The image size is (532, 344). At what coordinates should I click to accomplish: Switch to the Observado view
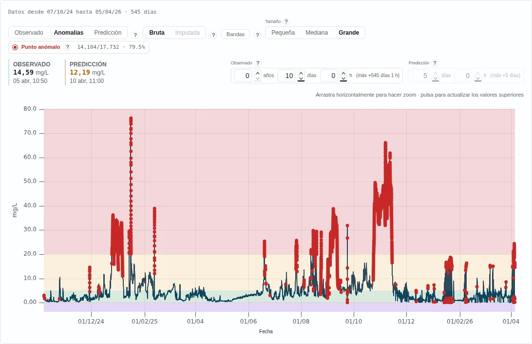pos(29,33)
